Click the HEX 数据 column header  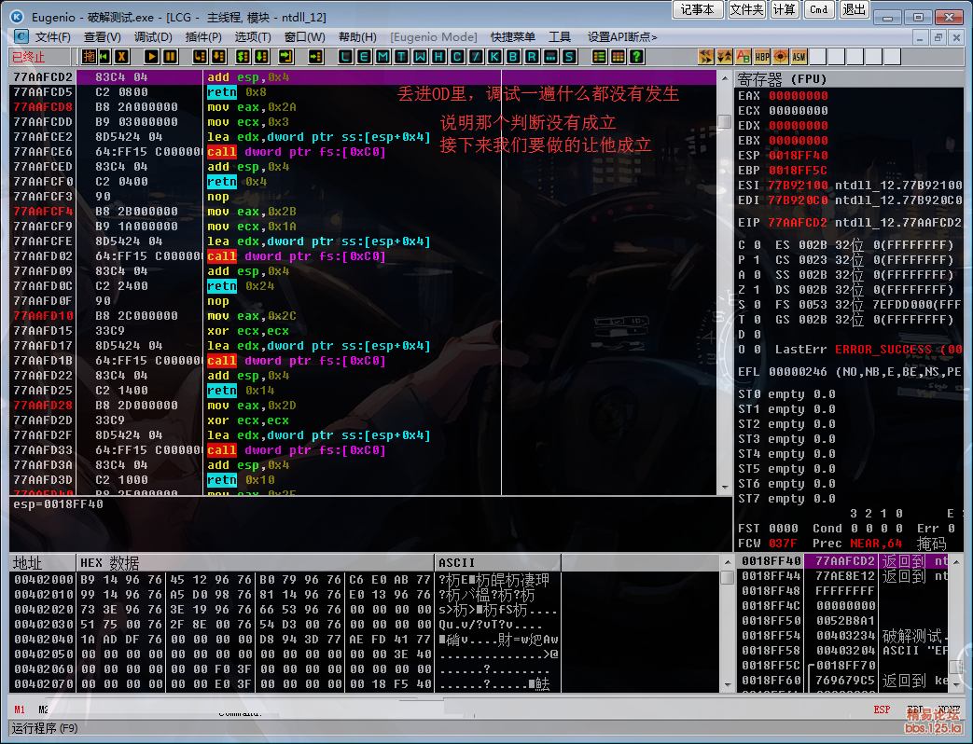pyautogui.click(x=255, y=563)
